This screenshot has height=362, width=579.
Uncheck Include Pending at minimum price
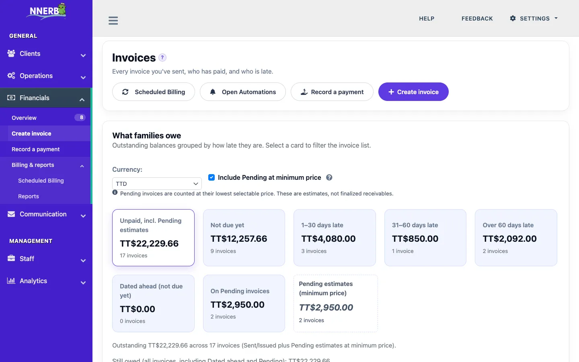point(211,177)
